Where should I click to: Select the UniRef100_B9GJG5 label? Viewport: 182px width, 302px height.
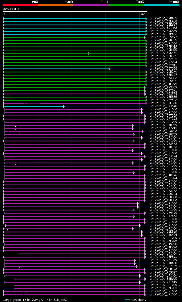point(164,40)
